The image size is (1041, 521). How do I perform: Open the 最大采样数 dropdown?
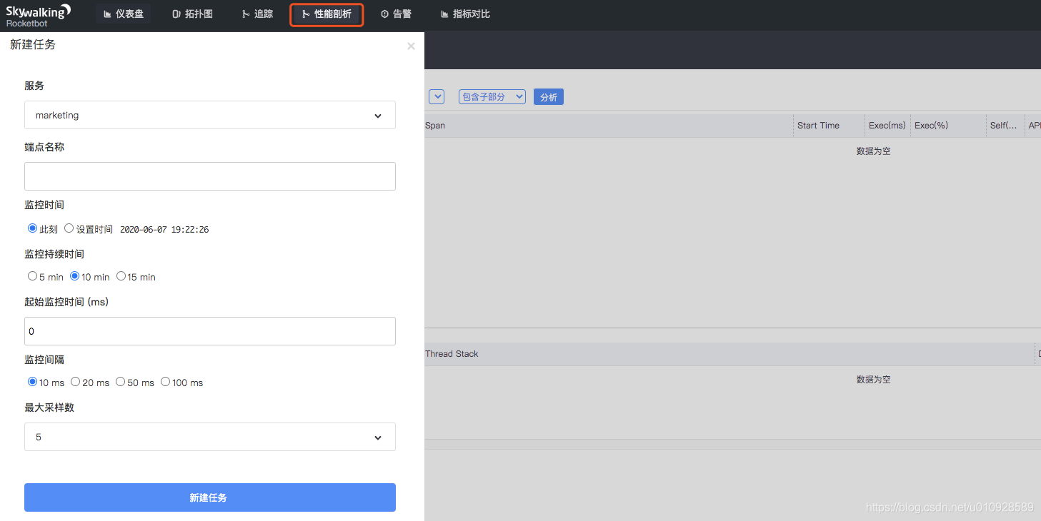(x=210, y=437)
